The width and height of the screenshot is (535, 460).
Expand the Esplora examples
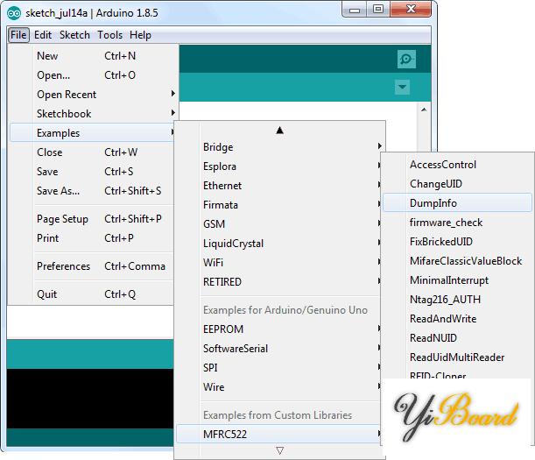pyautogui.click(x=280, y=166)
